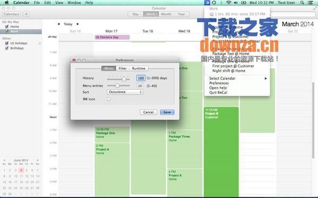Click the add calendar plus button

pyautogui.click(x=26, y=14)
